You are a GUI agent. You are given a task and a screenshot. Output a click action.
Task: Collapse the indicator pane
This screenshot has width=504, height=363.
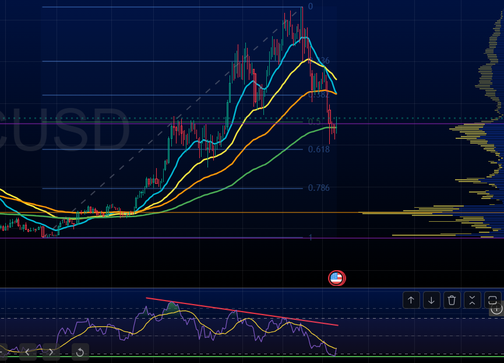click(x=472, y=300)
